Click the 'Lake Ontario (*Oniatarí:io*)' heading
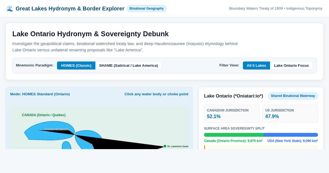Screen dimensions: 329x173 pos(233,96)
